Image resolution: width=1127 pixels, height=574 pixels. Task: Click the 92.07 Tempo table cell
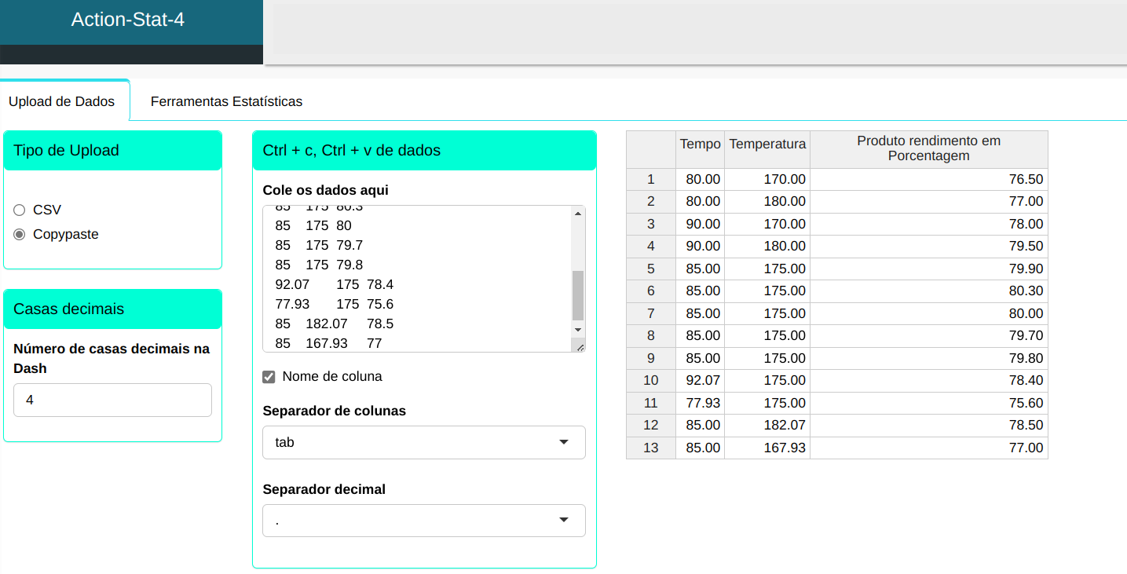[701, 380]
